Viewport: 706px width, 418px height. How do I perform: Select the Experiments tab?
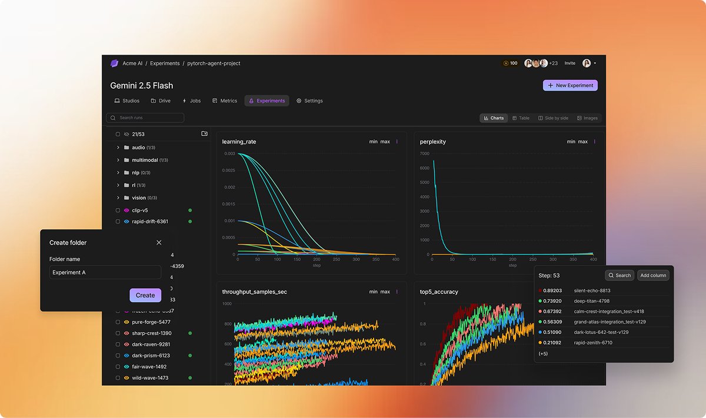point(267,101)
